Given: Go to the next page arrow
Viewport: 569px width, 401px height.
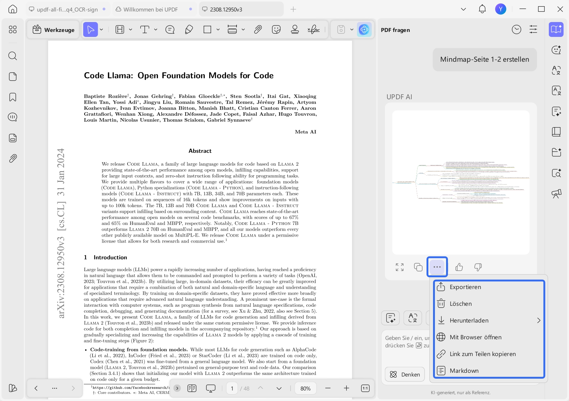Looking at the screenshot, I should point(279,388).
